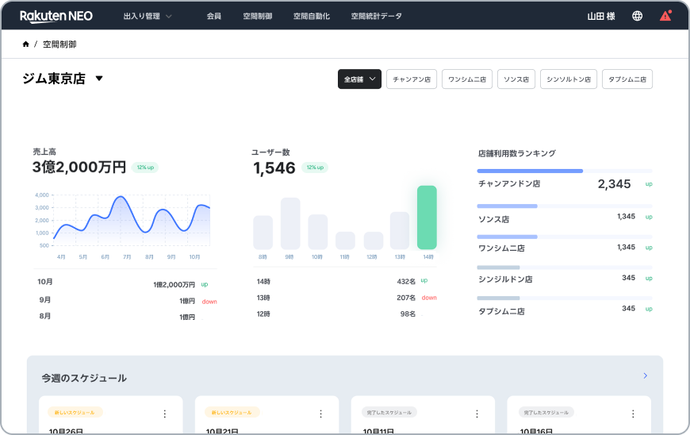This screenshot has height=435, width=690.
Task: Go to the 会員 menu
Action: 213,16
